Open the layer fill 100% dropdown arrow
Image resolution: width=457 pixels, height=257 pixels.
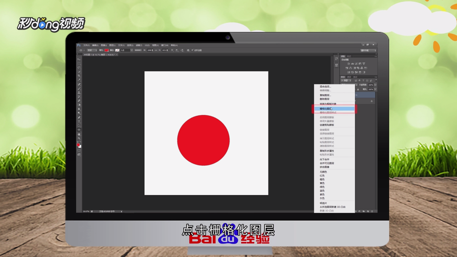[x=375, y=89]
